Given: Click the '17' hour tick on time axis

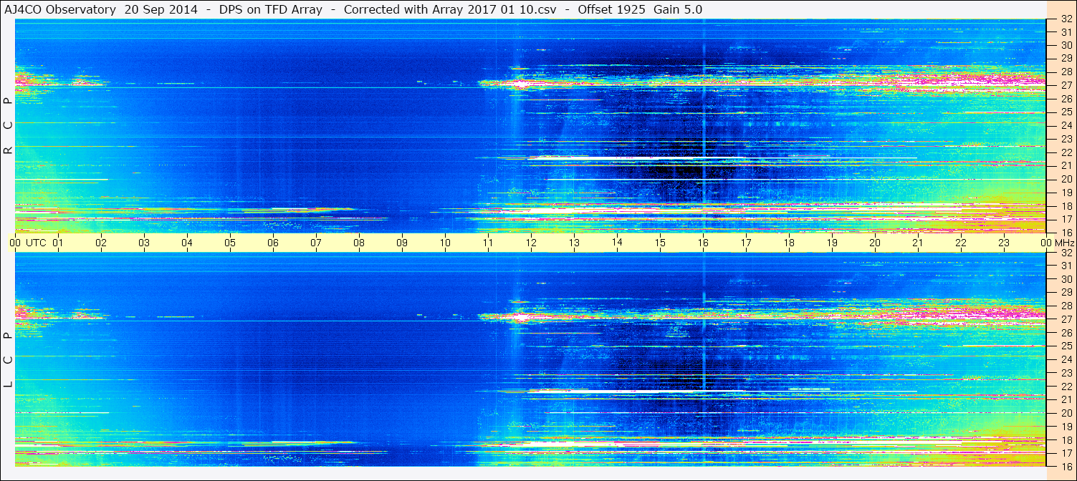Looking at the screenshot, I should [x=746, y=243].
